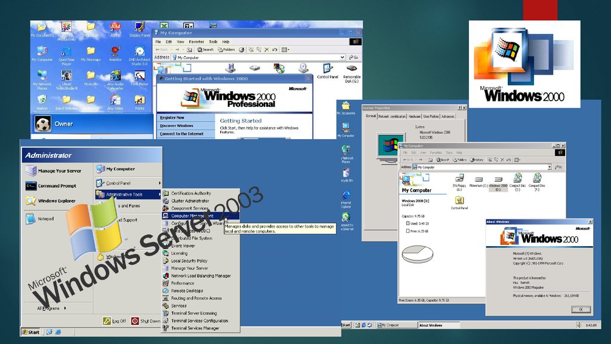
Task: Open Windows Explorer from the Start menu
Action: click(51, 201)
